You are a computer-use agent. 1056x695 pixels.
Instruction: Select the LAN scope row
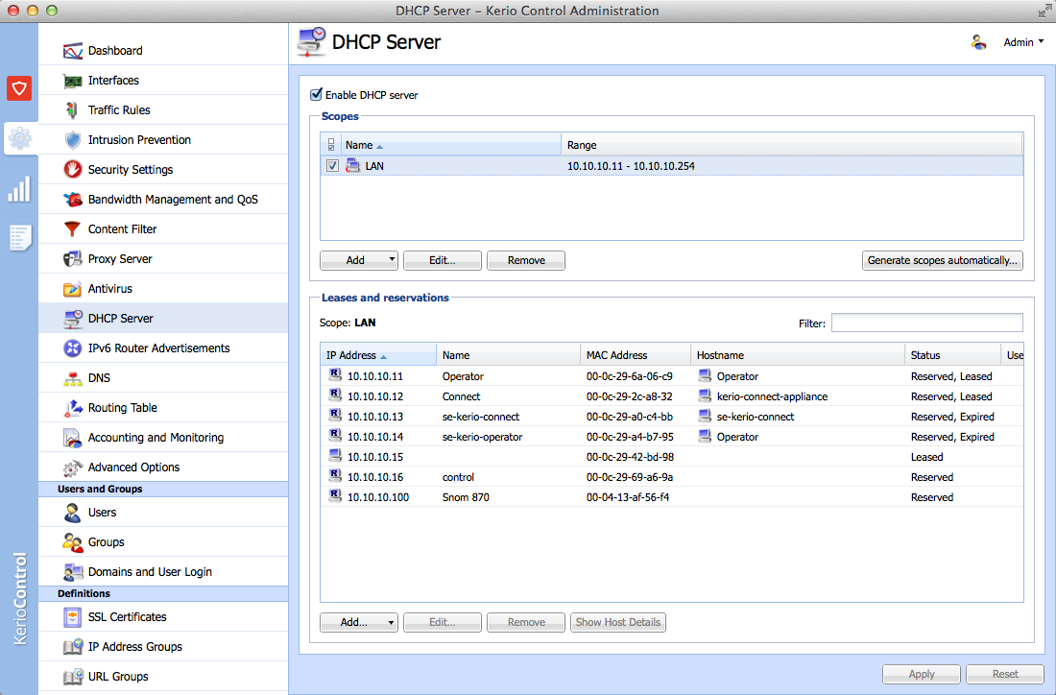[x=671, y=166]
